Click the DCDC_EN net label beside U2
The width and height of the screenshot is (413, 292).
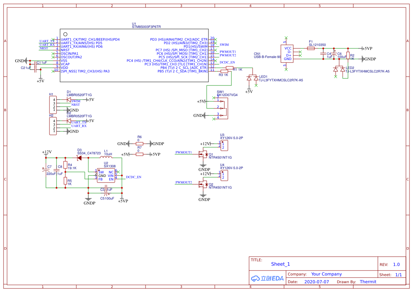click(134, 177)
